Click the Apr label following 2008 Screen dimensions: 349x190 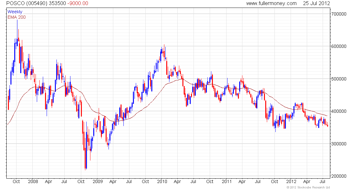click(x=49, y=181)
